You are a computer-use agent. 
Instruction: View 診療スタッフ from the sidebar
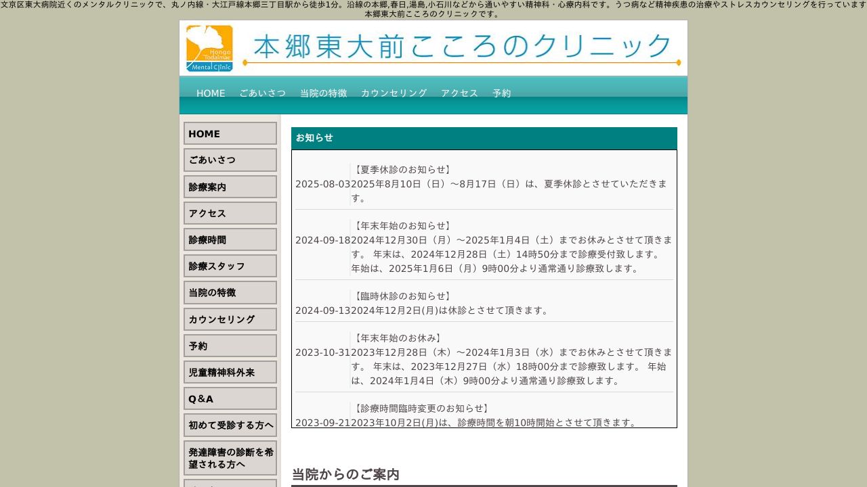(230, 266)
